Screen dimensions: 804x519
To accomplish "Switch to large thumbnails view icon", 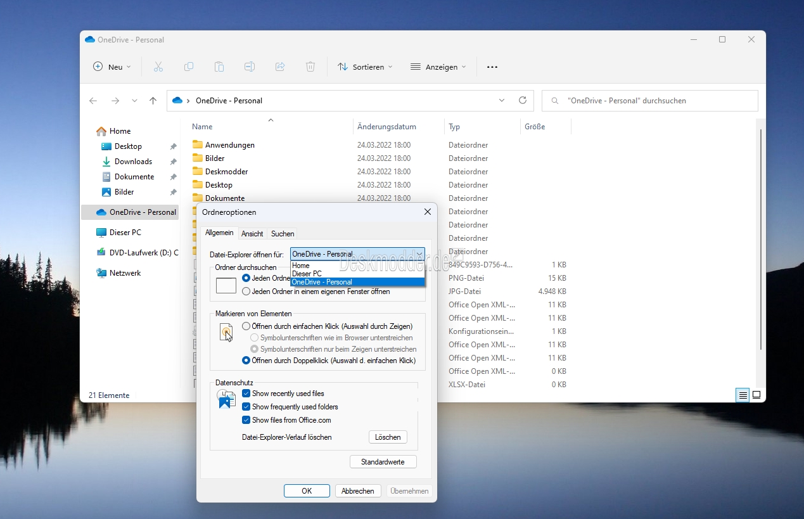I will pyautogui.click(x=756, y=395).
